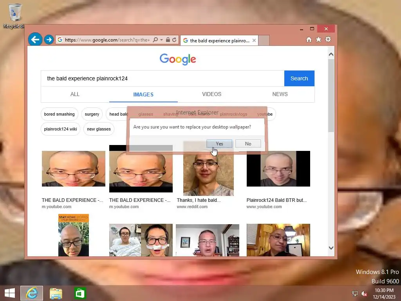Screen dimensions: 401x301
Task: Maximize the Internet Explorer window
Action: coord(312,29)
